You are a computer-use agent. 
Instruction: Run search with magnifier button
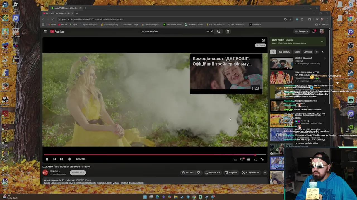[x=218, y=31]
